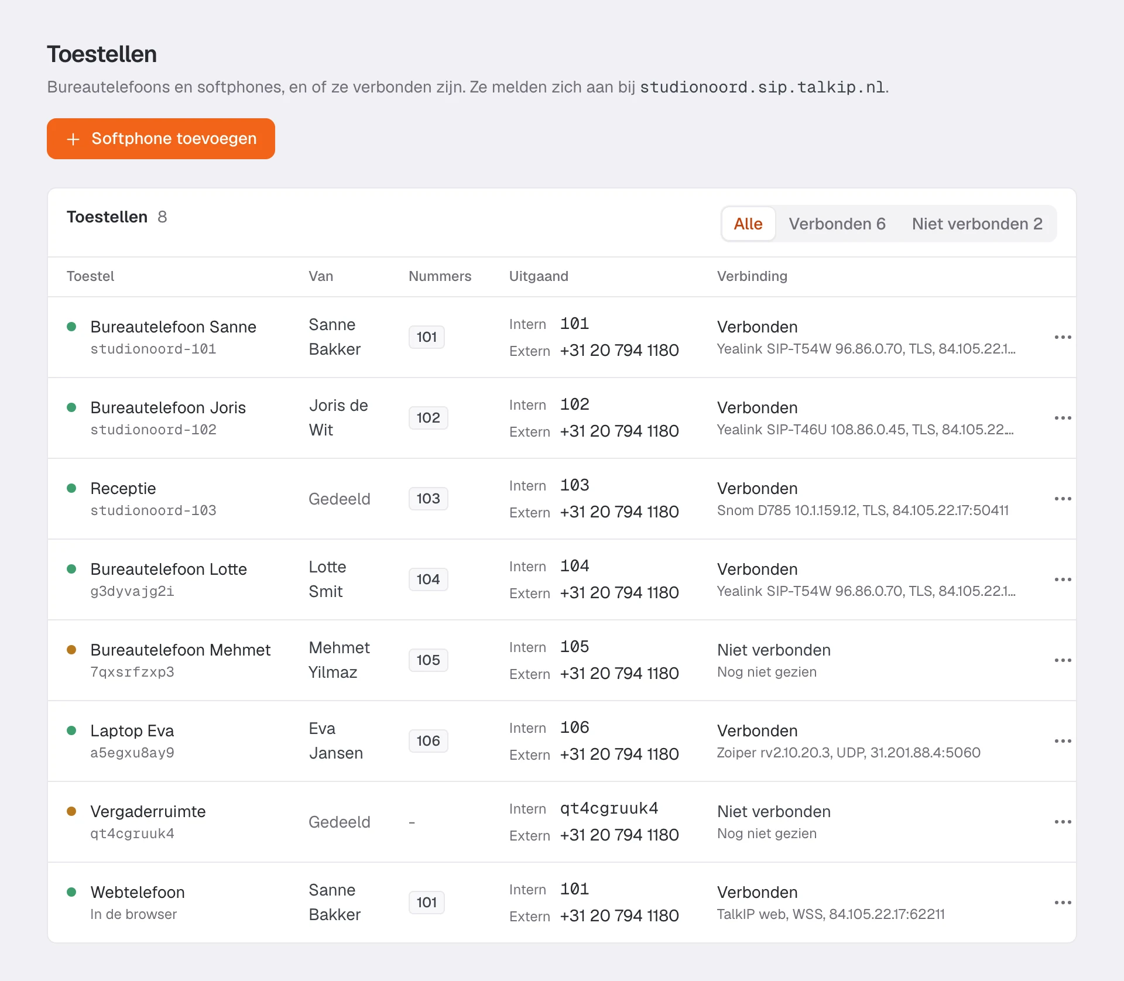The height and width of the screenshot is (981, 1124).
Task: Click the green status dot of Bureautelefoon Joris
Action: tap(71, 407)
